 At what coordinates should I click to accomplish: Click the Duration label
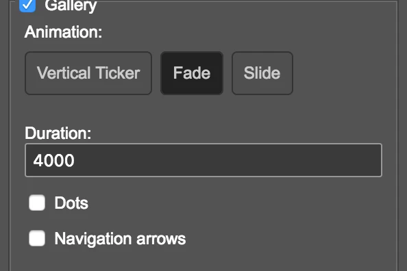pos(58,133)
